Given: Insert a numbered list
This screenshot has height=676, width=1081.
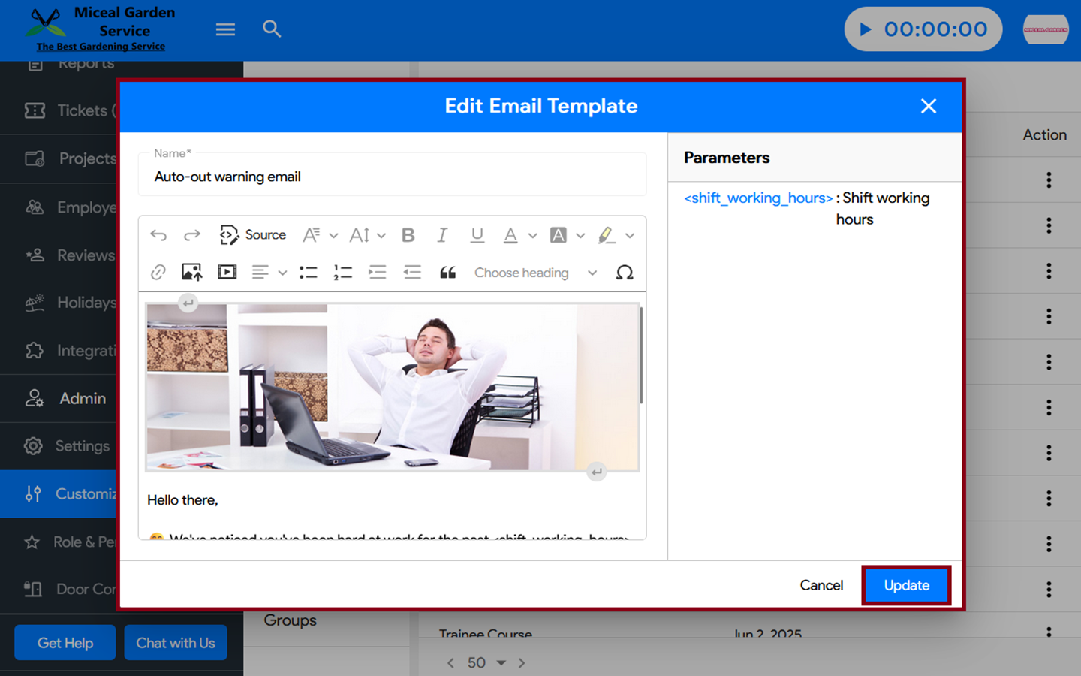Looking at the screenshot, I should (x=342, y=273).
